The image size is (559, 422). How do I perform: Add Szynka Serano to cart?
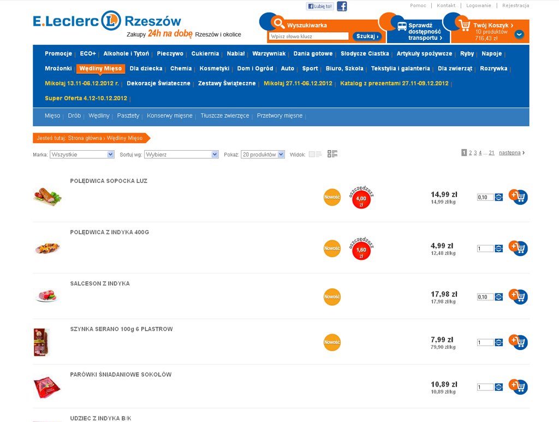tap(519, 342)
